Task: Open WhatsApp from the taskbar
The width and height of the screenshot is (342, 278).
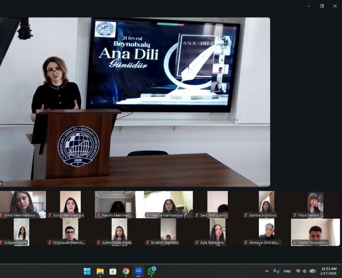Action: 151,271
